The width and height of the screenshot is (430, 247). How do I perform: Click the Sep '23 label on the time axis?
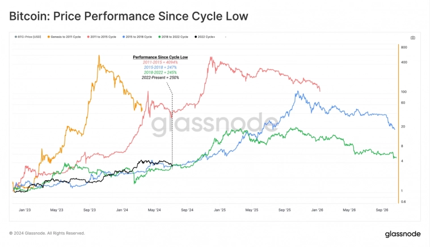pos(91,210)
